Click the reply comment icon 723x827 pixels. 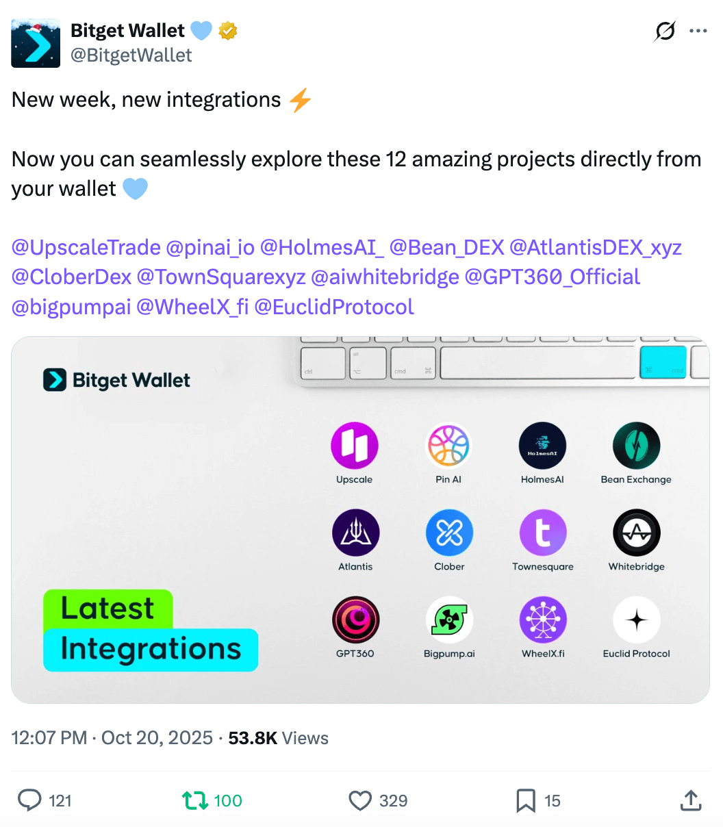(29, 800)
